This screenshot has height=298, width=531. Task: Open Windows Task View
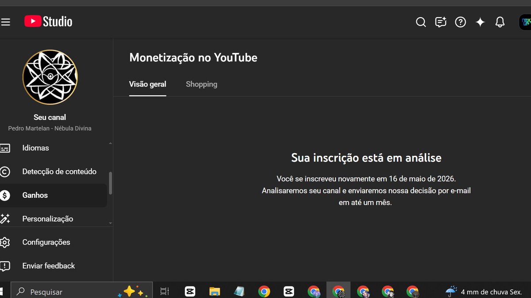[165, 291]
